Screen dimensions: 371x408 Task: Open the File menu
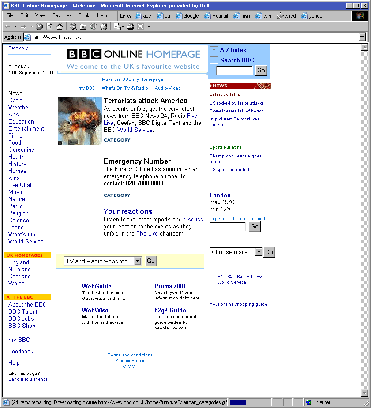click(10, 15)
